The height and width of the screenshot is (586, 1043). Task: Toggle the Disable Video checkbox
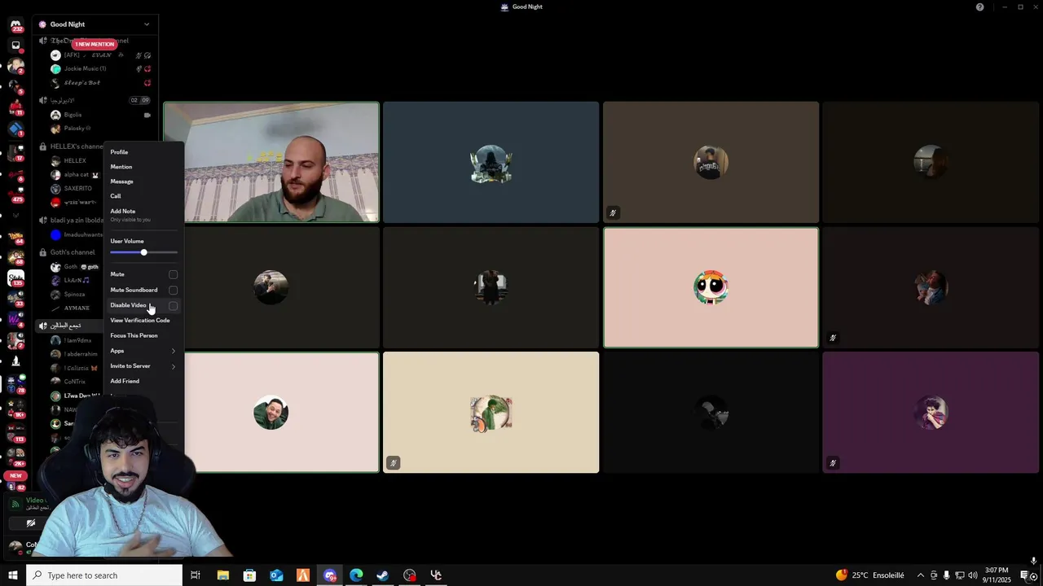173,305
